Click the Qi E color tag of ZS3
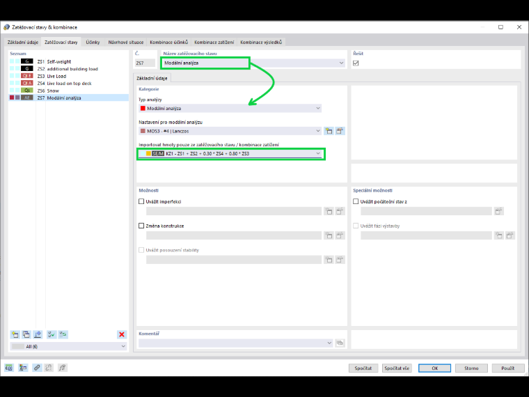Image resolution: width=529 pixels, height=397 pixels. click(x=27, y=76)
